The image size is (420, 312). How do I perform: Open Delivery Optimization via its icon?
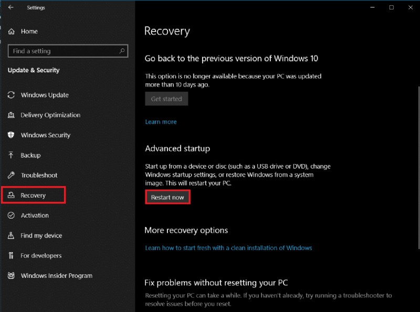(x=12, y=115)
